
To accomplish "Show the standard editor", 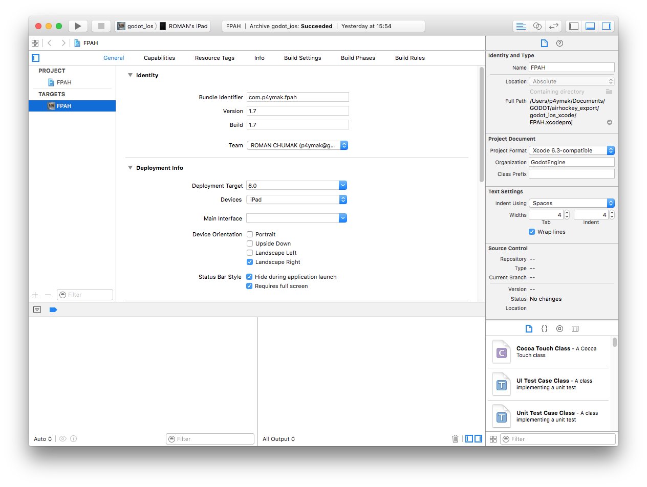I will (x=521, y=26).
